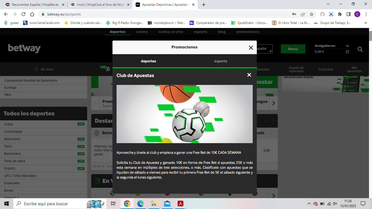Click the promo carousel right arrow

[274, 103]
